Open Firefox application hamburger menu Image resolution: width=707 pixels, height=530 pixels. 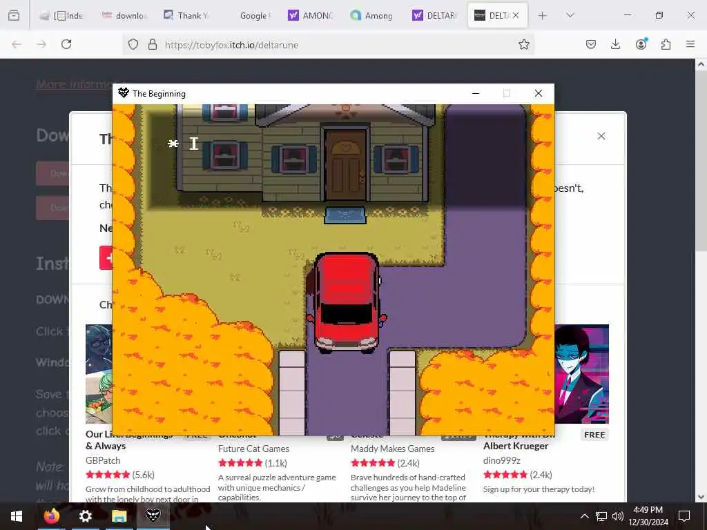(690, 44)
